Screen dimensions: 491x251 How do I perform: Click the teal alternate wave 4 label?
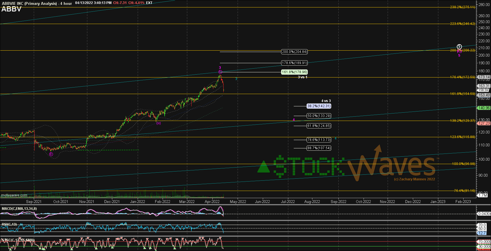tap(335, 139)
